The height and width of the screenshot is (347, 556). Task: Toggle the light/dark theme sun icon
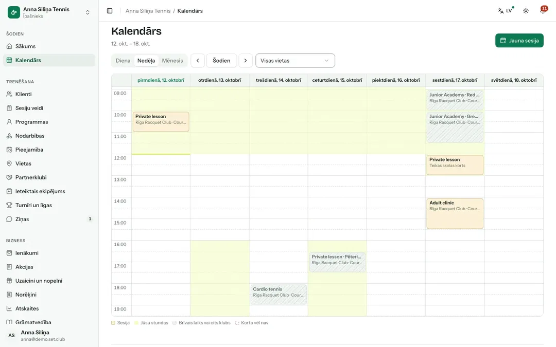tap(526, 11)
